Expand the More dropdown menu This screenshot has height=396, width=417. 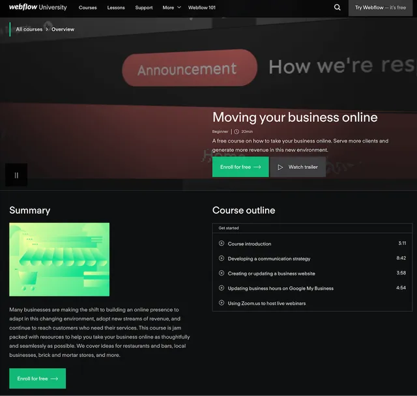tap(171, 8)
